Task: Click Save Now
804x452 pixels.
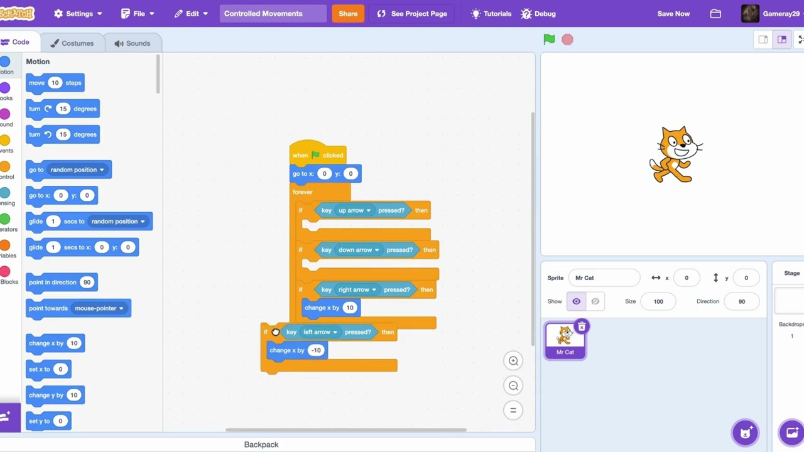Action: 673,13
